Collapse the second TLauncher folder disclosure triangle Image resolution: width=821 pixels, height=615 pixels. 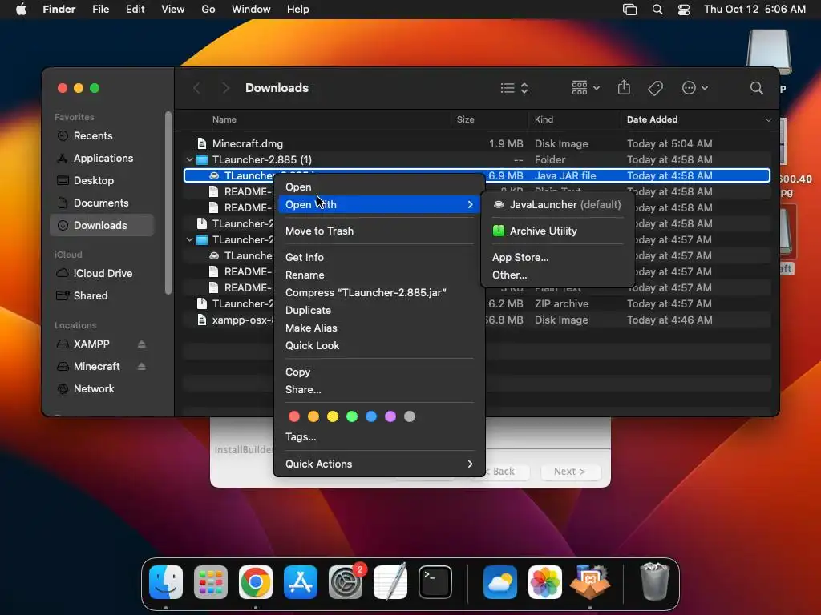[189, 240]
